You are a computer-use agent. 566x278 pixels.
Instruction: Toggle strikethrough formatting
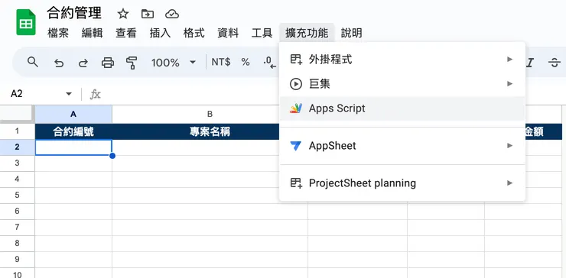pyautogui.click(x=554, y=63)
